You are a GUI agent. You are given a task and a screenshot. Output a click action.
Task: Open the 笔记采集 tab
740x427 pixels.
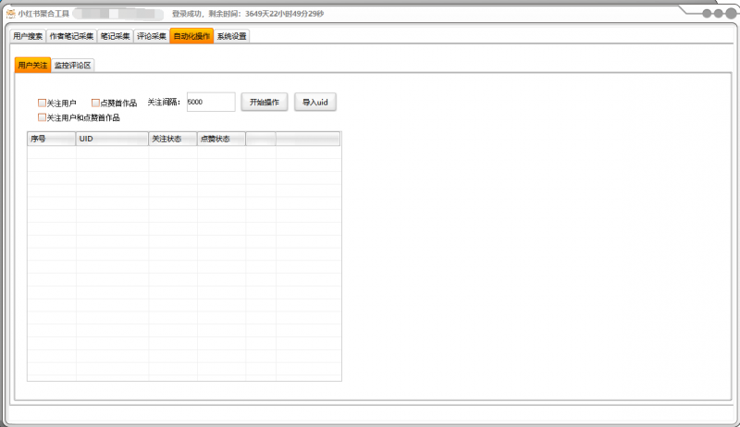tap(115, 36)
